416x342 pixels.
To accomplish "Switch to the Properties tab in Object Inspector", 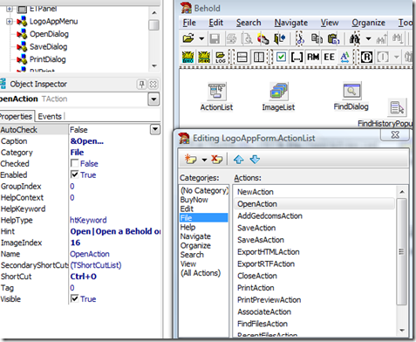I will pos(16,116).
